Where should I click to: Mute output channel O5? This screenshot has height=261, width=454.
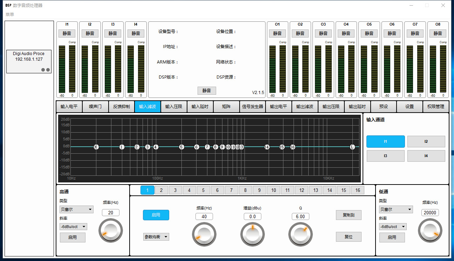click(x=369, y=33)
